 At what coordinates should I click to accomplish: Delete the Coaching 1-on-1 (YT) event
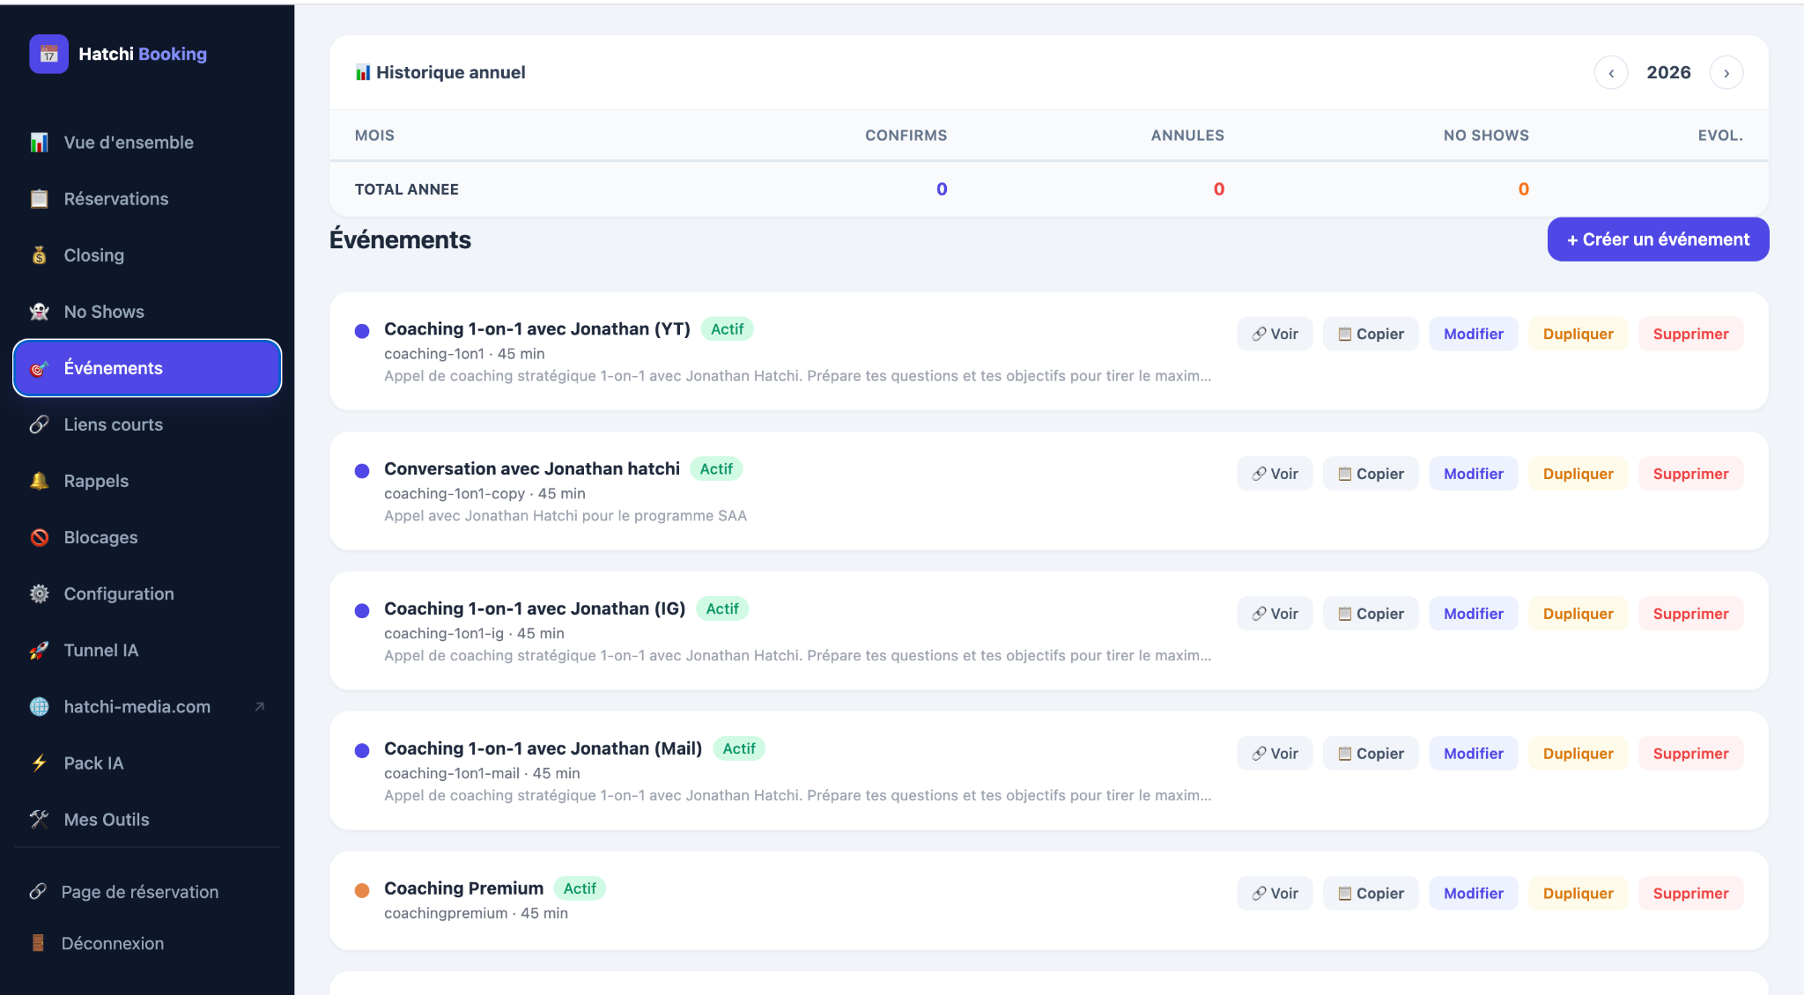pos(1690,334)
